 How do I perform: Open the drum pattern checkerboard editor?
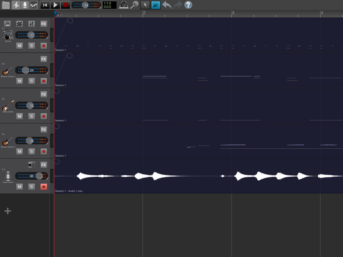[x=20, y=24]
